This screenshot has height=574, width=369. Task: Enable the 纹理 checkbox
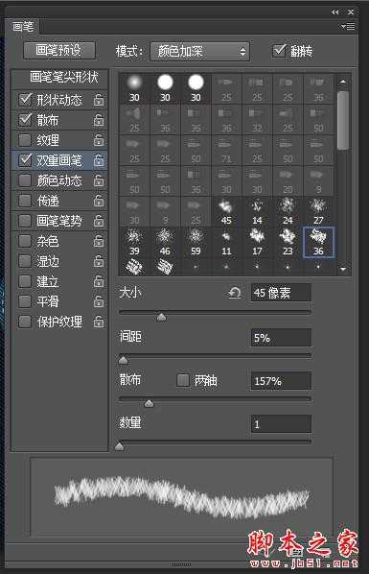25,139
